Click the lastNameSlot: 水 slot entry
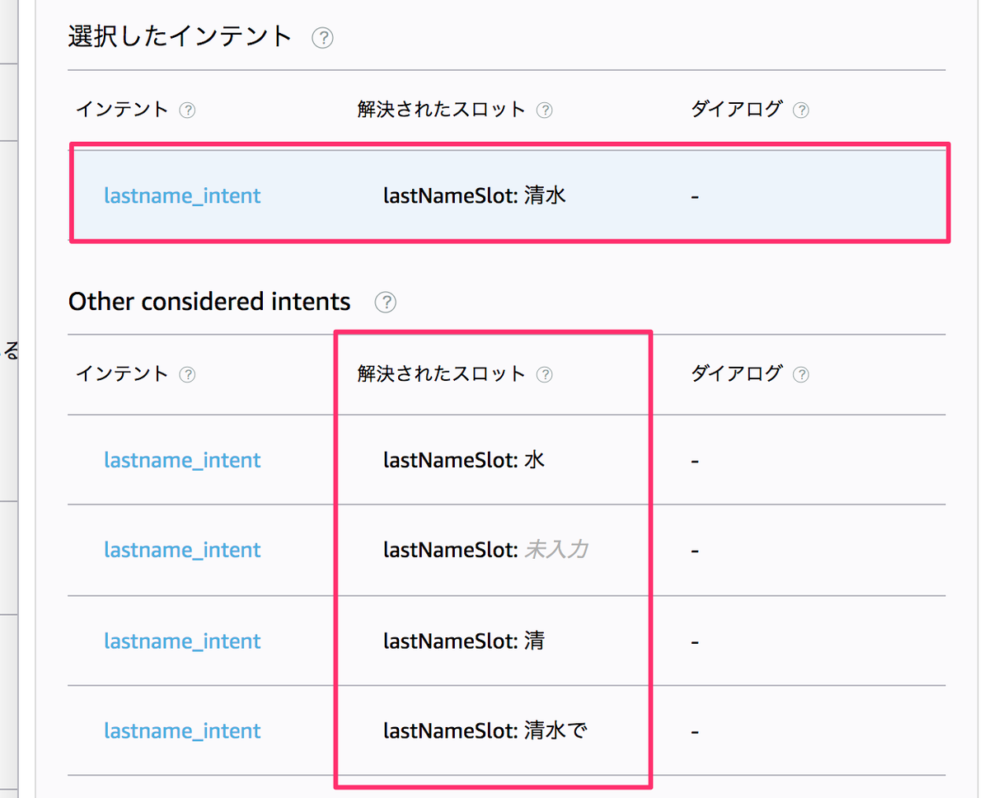 click(464, 460)
